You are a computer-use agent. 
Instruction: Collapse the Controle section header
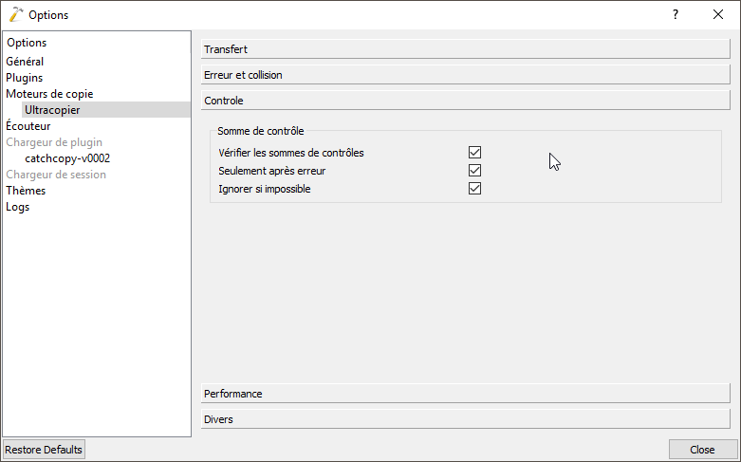point(465,100)
